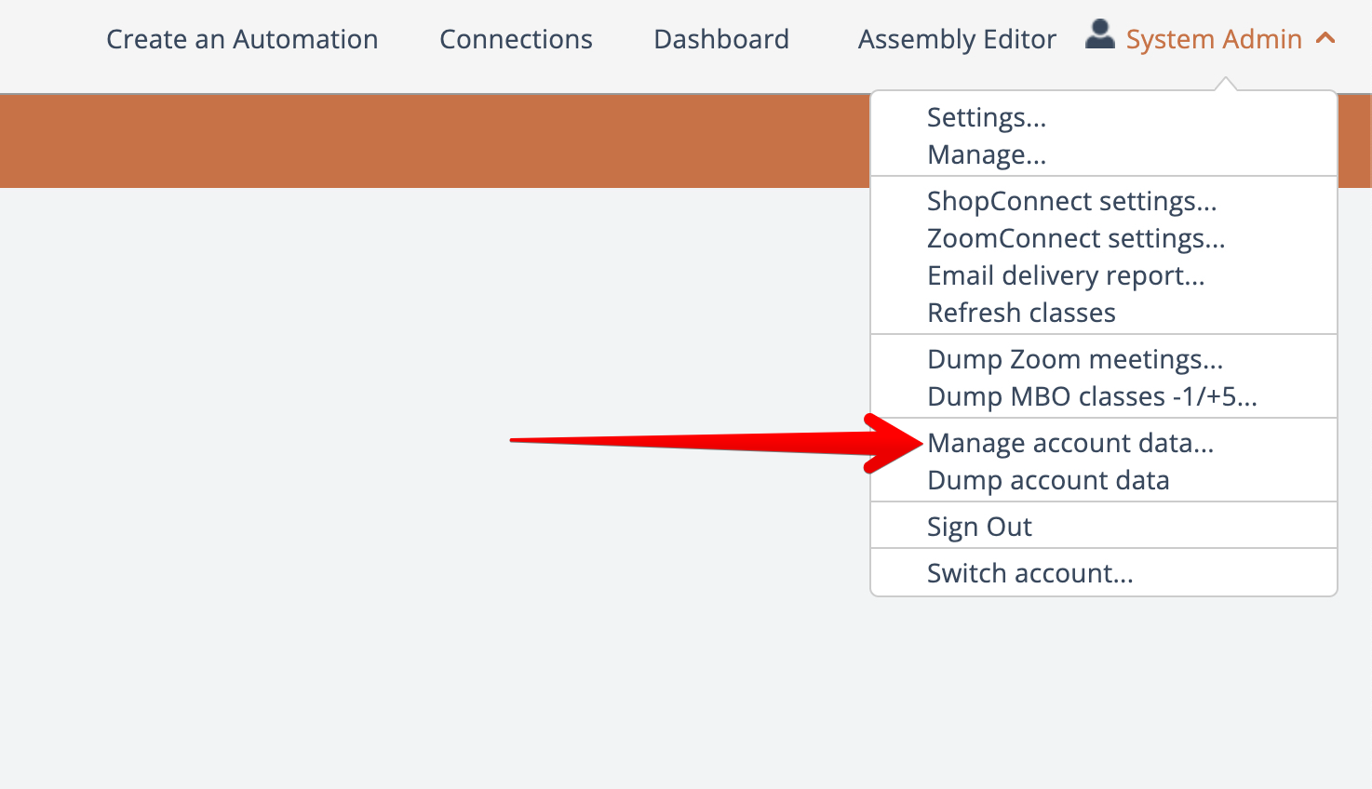Collapse the System Admin menu chevron
The image size is (1372, 789).
1325,39
